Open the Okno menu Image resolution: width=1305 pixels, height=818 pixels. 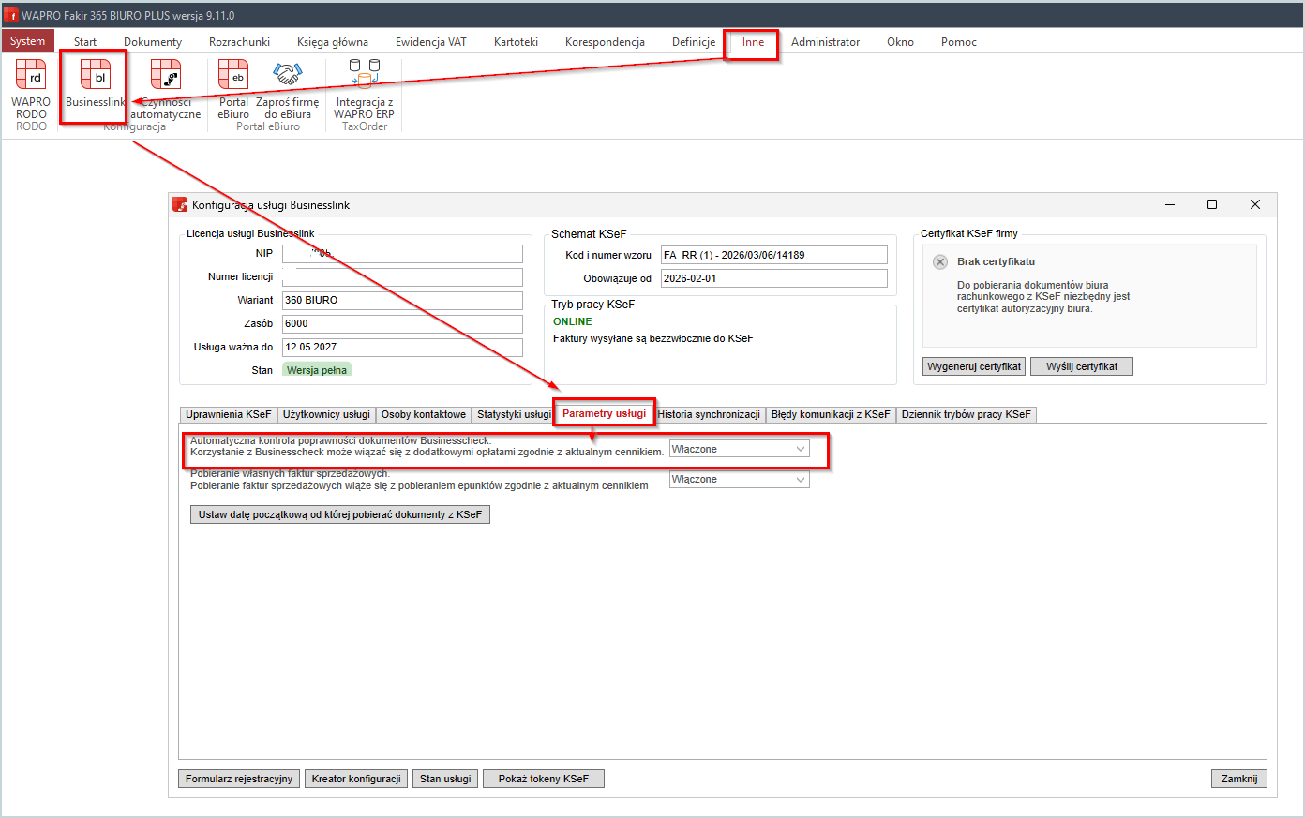(900, 42)
